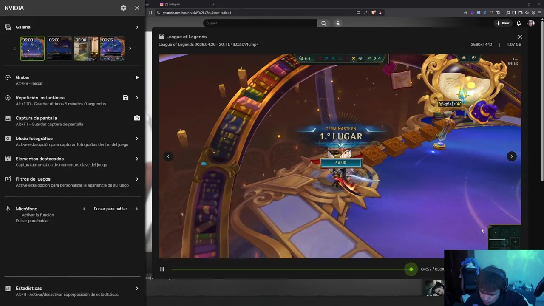The width and height of the screenshot is (544, 306).
Task: Show previous gallery thumbnails with left arrow
Action: pos(14,48)
